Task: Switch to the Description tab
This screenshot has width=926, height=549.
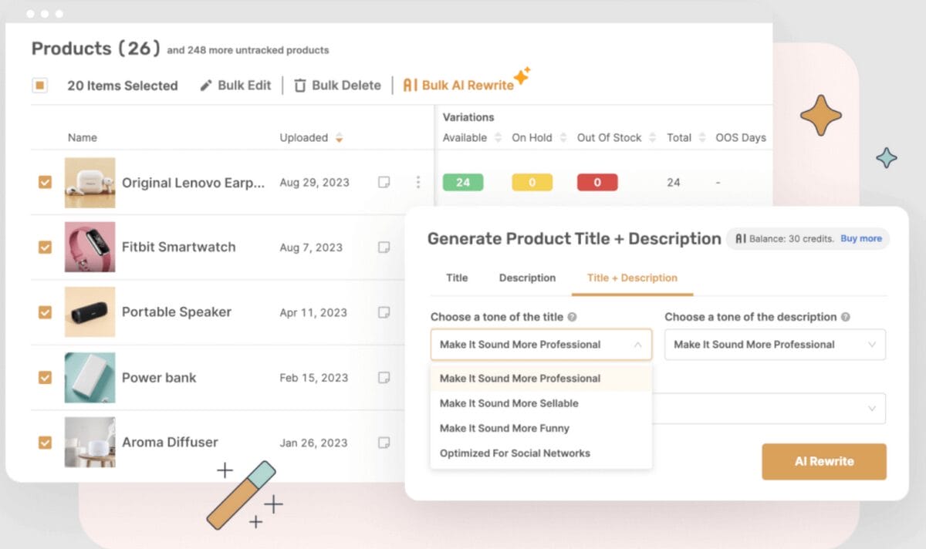Action: click(527, 278)
